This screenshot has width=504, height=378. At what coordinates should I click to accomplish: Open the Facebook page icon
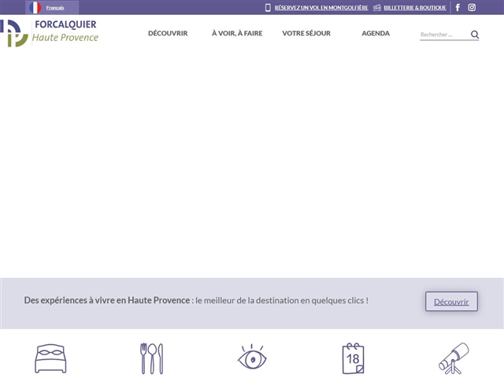tap(458, 7)
